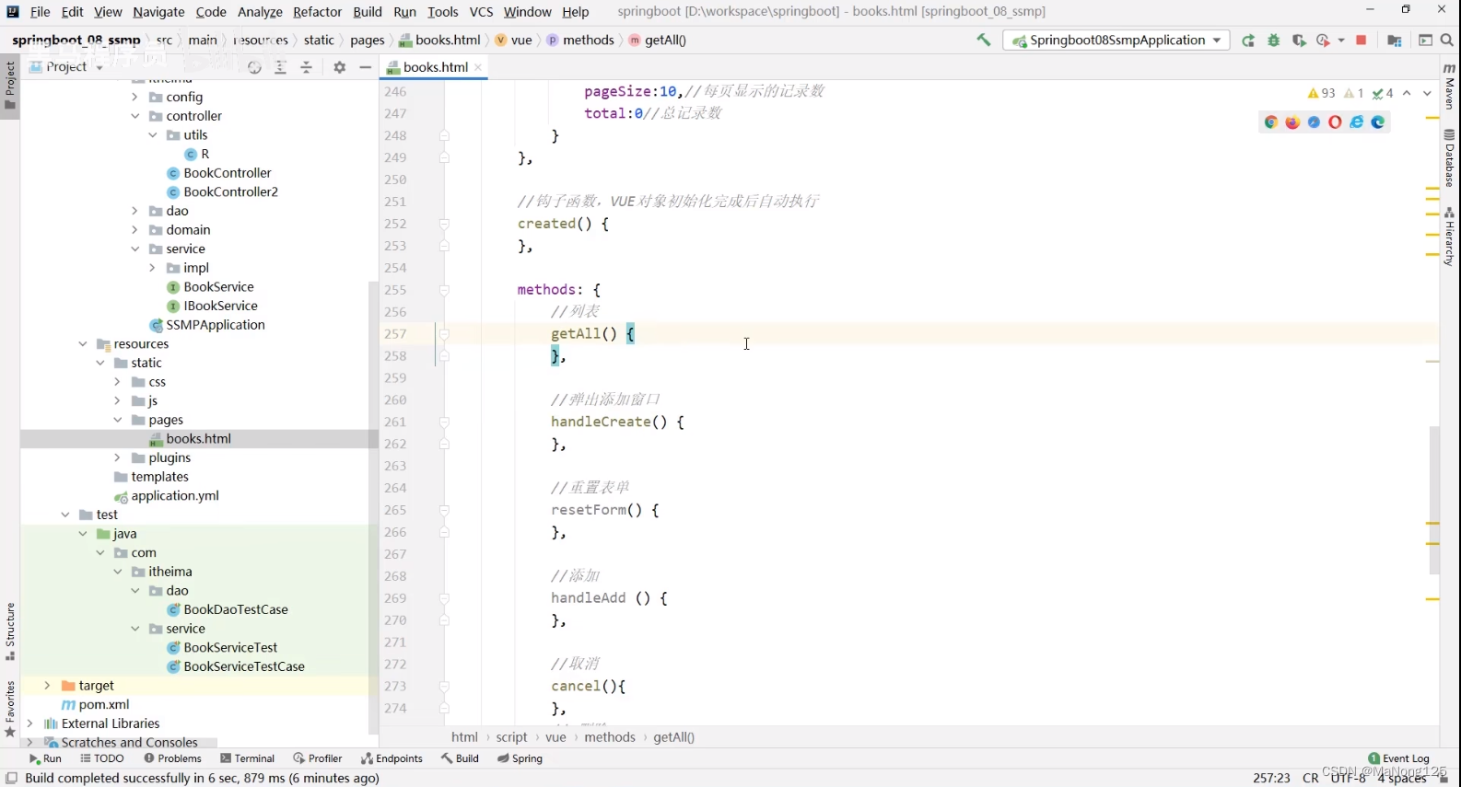Expand the target folder

point(47,686)
